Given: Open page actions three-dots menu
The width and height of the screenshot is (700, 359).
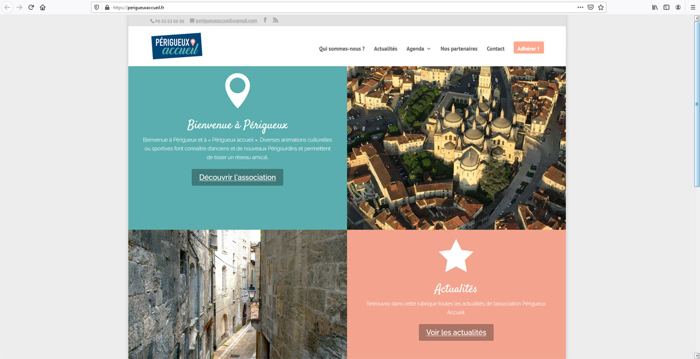Looking at the screenshot, I should click(580, 8).
